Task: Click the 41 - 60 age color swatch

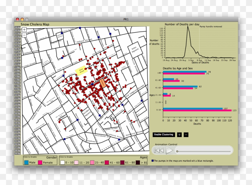Action: point(107,162)
